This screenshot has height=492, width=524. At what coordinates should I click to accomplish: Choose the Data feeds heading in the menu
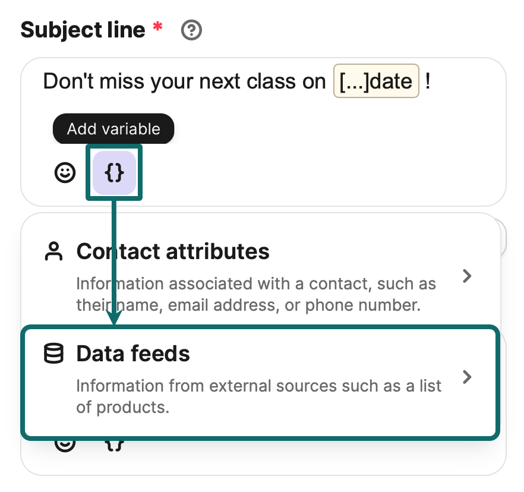pyautogui.click(x=133, y=354)
